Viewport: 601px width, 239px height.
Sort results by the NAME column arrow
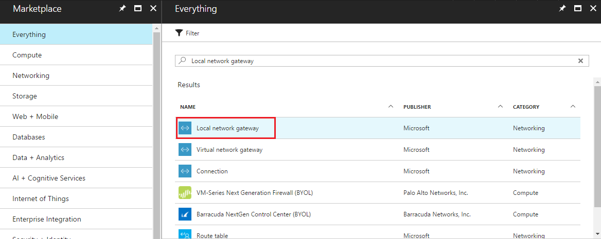(391, 107)
